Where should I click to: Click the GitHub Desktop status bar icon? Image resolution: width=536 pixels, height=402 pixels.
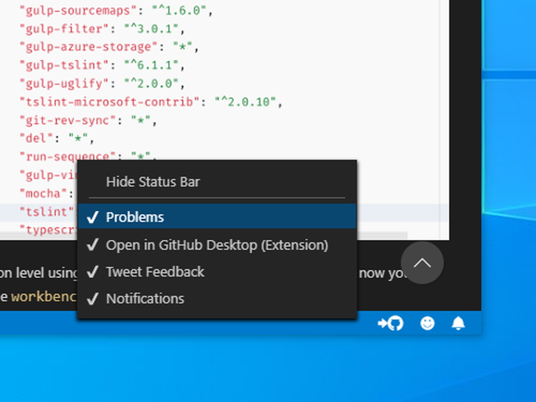click(x=390, y=323)
